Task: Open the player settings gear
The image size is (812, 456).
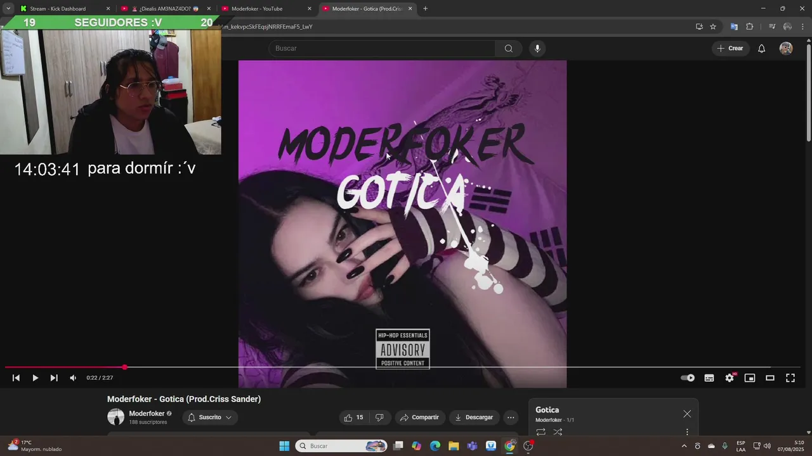Action: coord(730,378)
